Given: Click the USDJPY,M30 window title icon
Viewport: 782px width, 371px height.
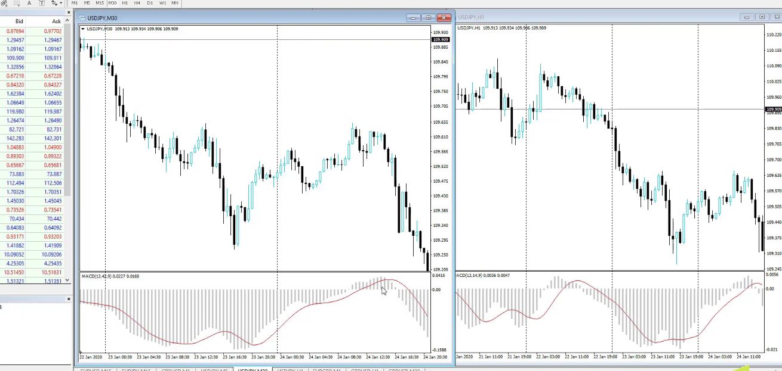Looking at the screenshot, I should tap(82, 18).
